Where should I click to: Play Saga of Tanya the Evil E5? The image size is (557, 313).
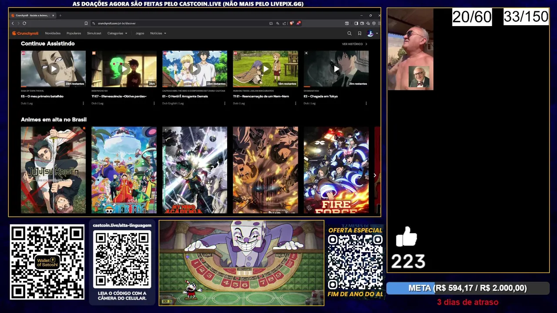pyautogui.click(x=53, y=69)
